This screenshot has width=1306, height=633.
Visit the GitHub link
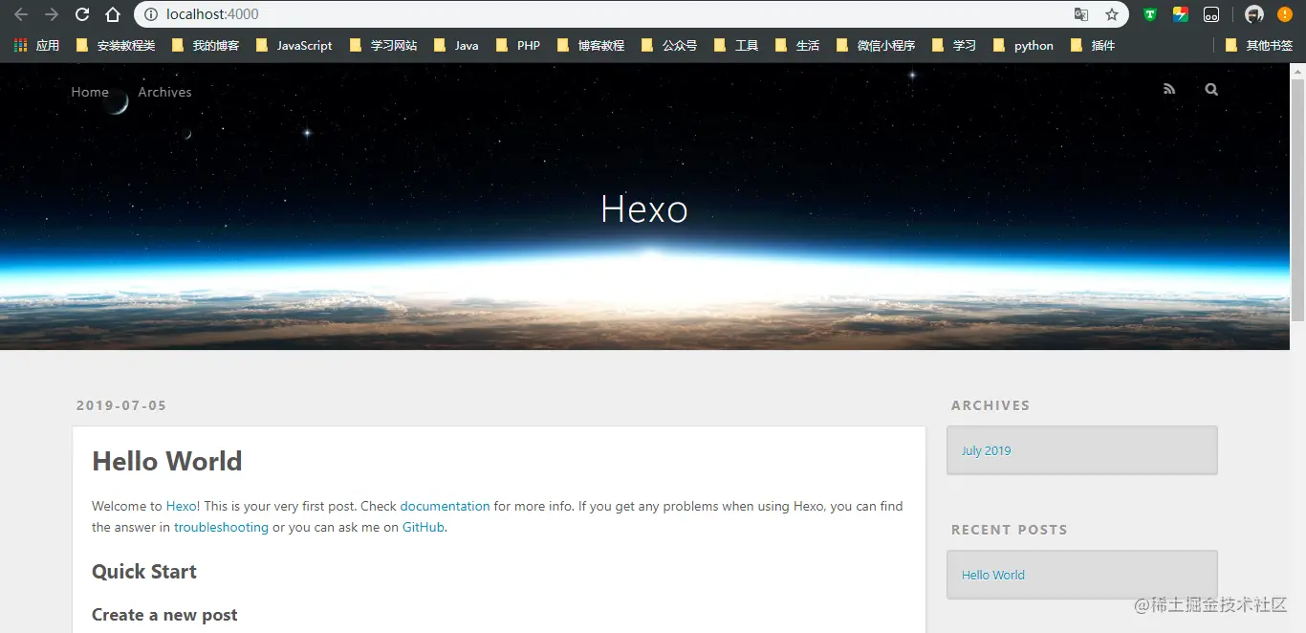tap(424, 527)
